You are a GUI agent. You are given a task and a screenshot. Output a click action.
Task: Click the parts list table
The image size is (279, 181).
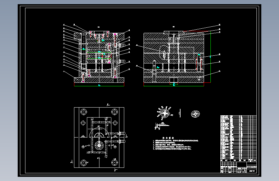tap(238, 138)
